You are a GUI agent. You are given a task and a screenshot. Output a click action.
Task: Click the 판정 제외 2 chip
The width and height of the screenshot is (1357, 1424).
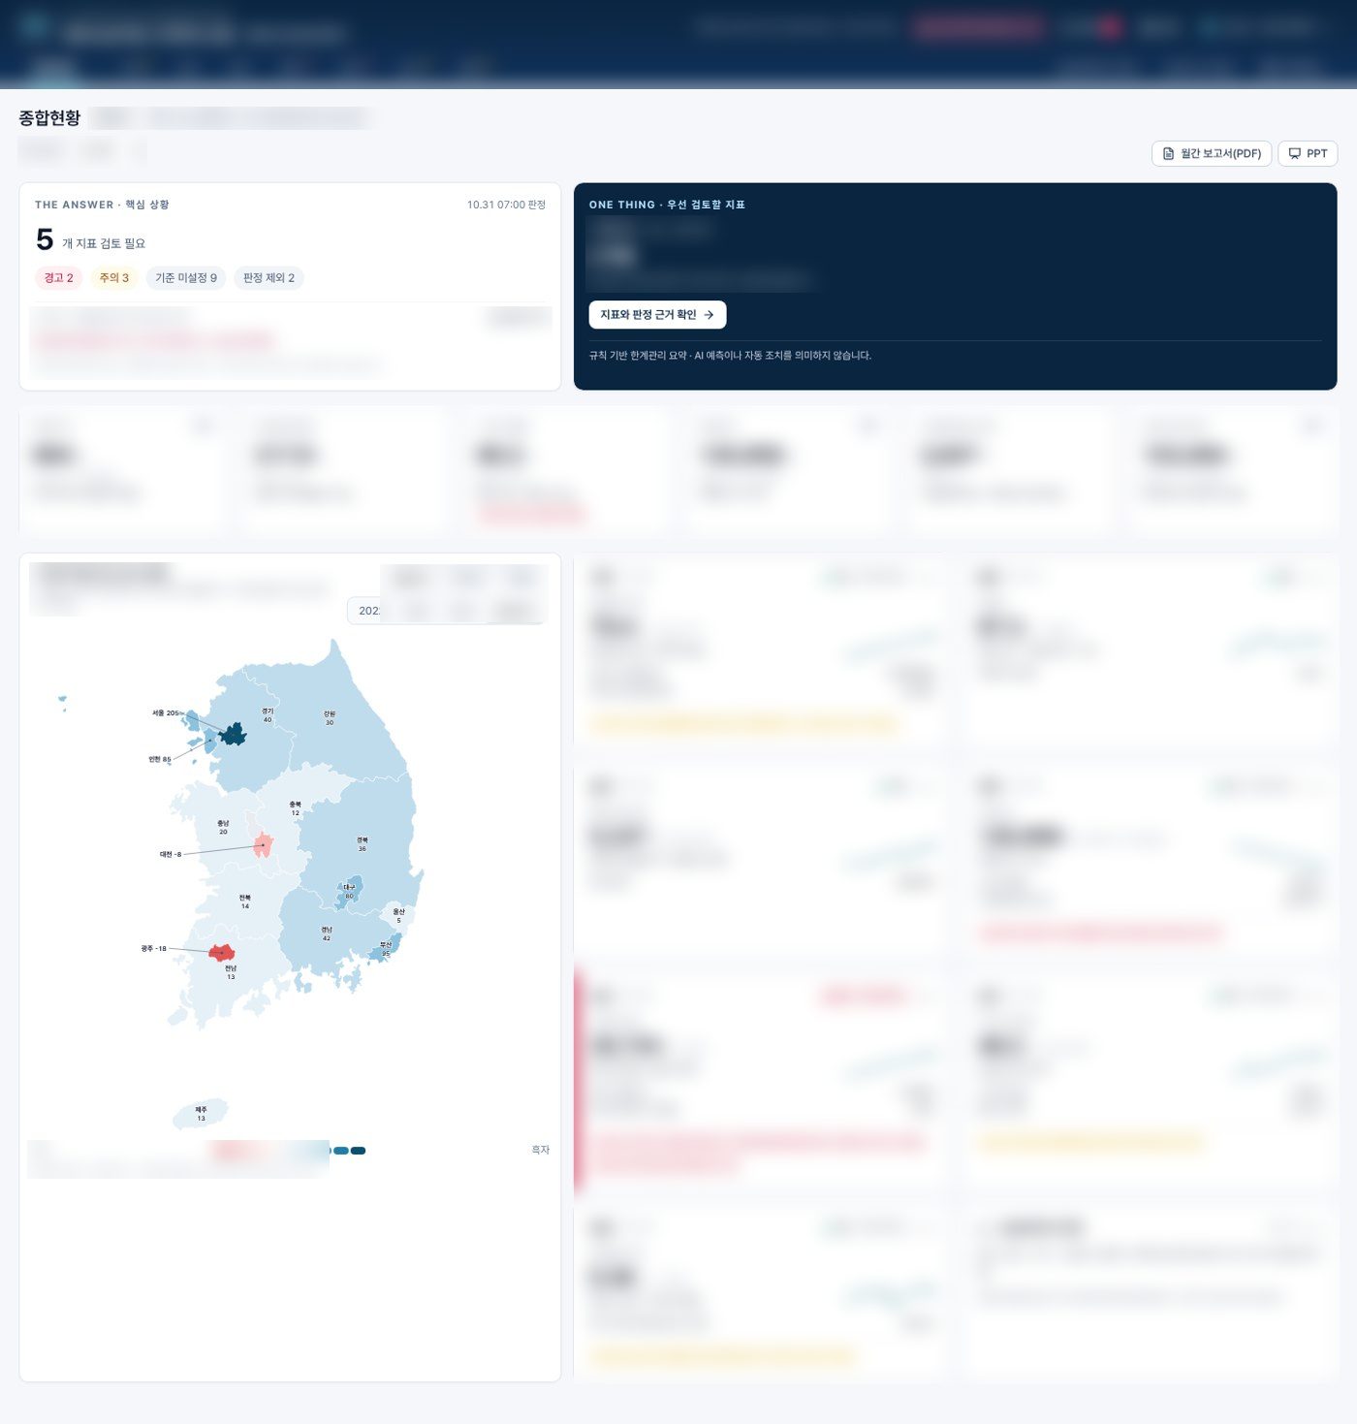[268, 278]
